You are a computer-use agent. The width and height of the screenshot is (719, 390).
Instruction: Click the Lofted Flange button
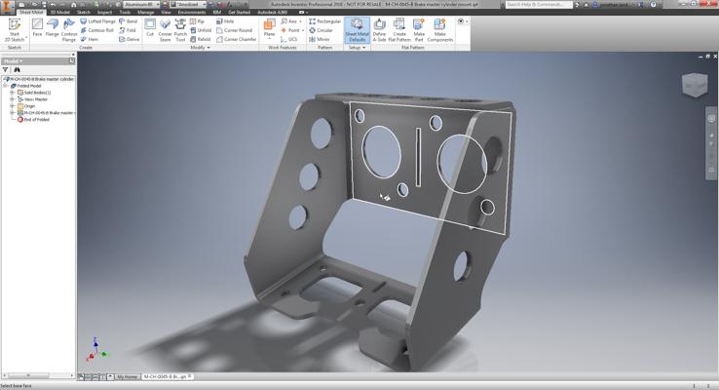[x=97, y=21]
